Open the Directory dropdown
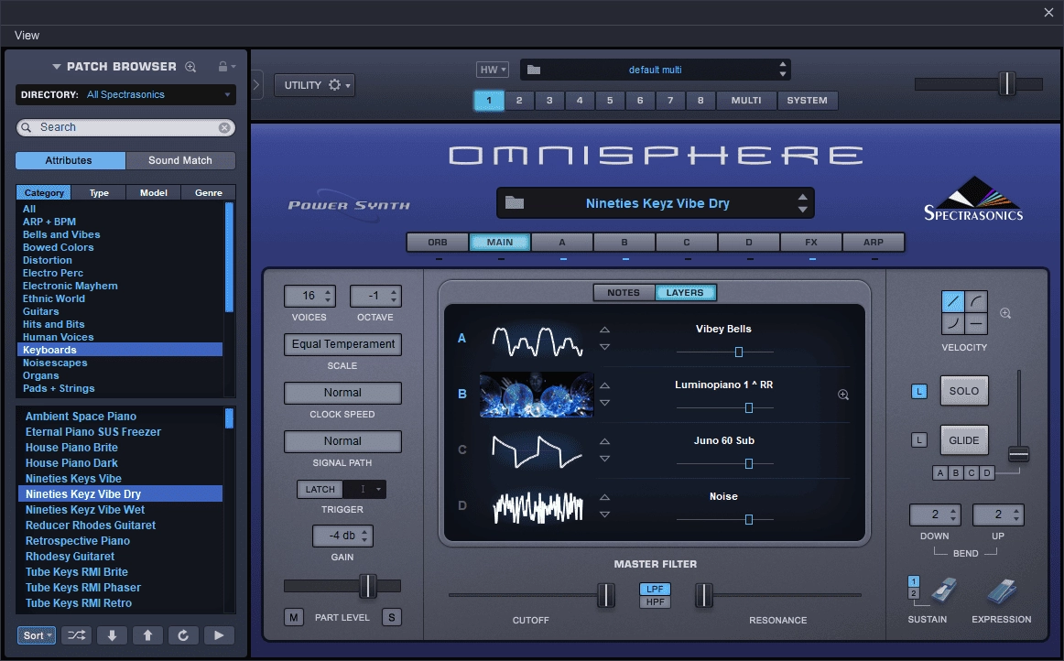This screenshot has height=661, width=1064. click(x=126, y=94)
